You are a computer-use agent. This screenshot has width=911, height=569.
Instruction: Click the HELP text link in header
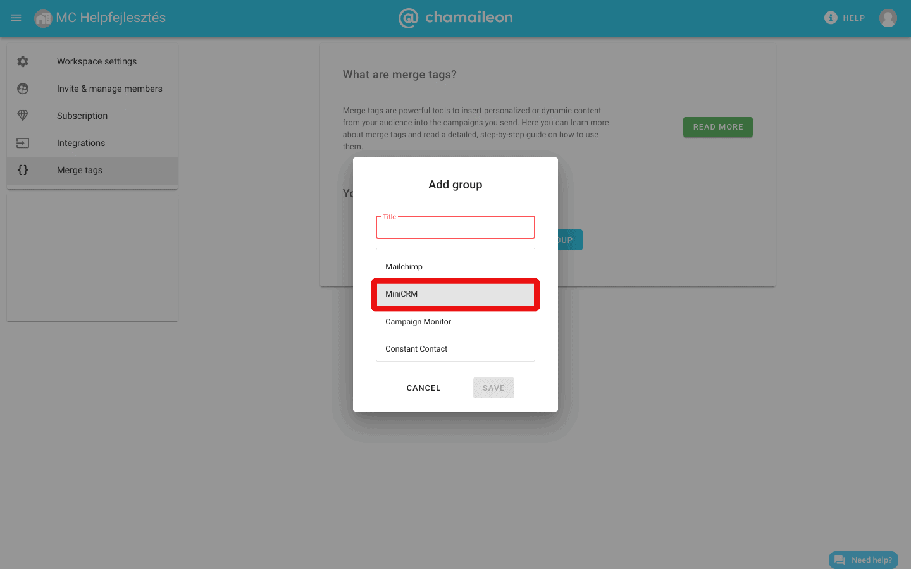click(853, 18)
